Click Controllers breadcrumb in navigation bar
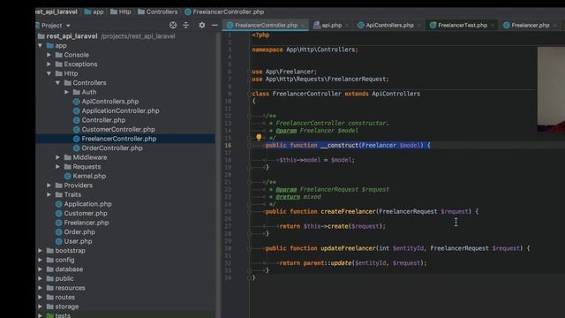 [x=158, y=11]
